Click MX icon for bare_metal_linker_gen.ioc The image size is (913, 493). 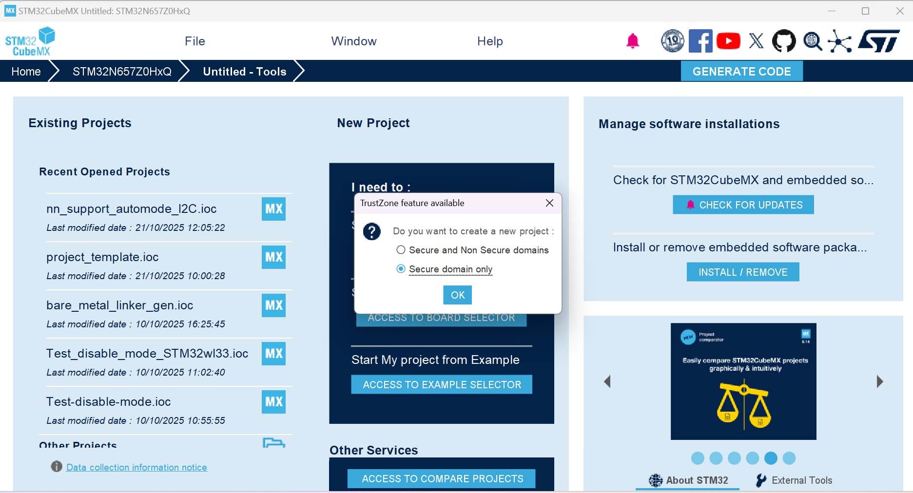273,305
